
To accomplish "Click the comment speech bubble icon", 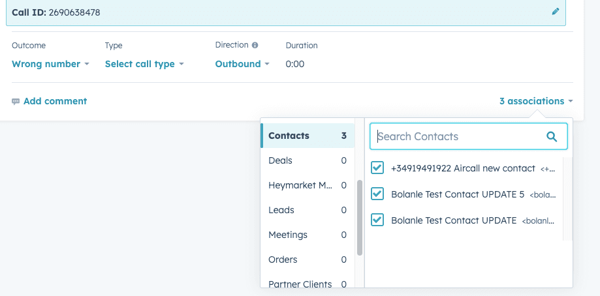I will tap(16, 102).
